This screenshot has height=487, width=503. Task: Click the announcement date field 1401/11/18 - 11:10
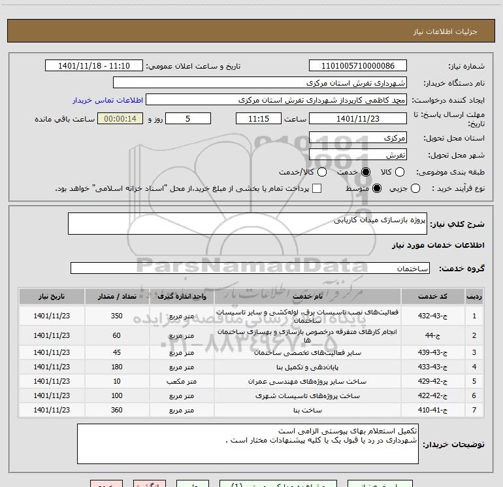point(94,66)
